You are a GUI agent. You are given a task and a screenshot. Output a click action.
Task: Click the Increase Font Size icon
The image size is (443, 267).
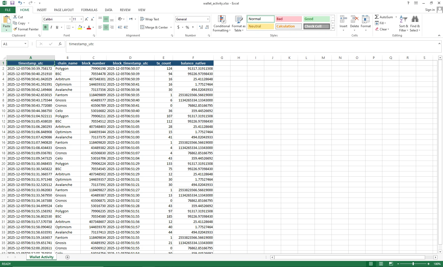pos(86,19)
